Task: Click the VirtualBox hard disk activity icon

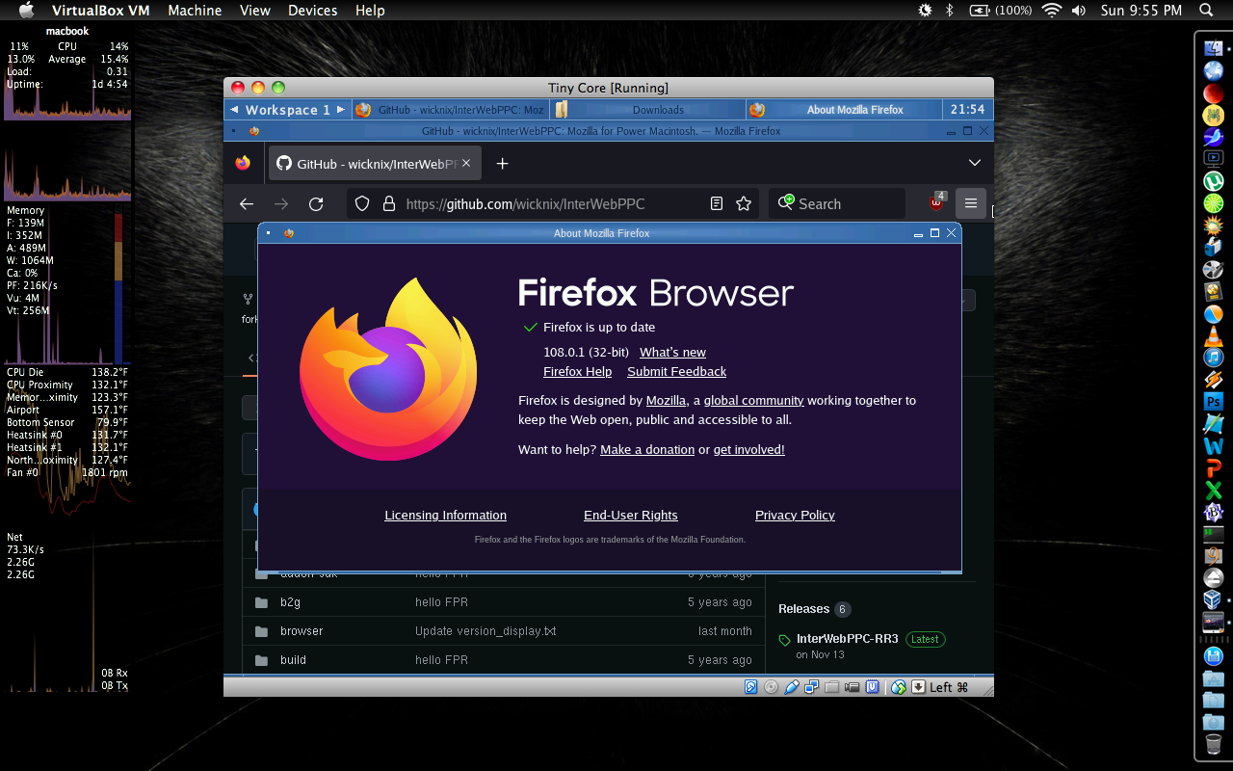Action: tap(751, 687)
